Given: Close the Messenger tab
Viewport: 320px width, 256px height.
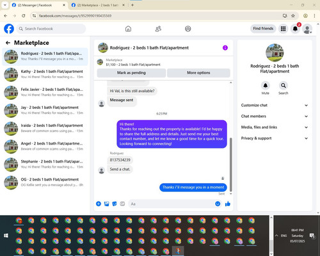Looking at the screenshot, I should click(64, 5).
